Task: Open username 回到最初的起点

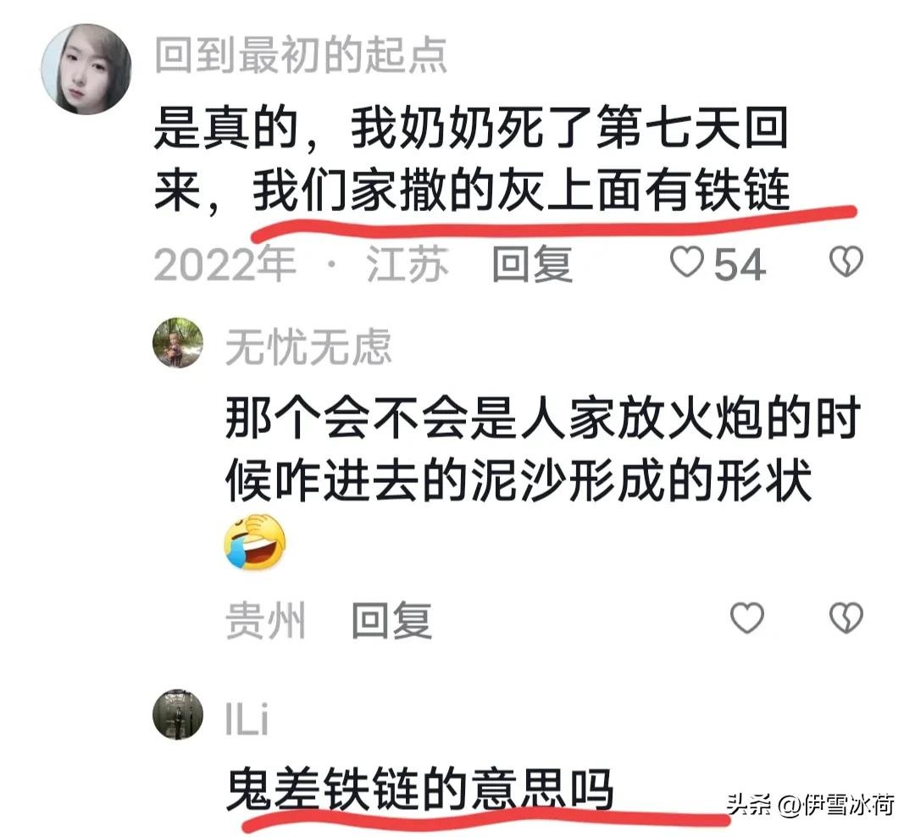Action: pyautogui.click(x=301, y=55)
